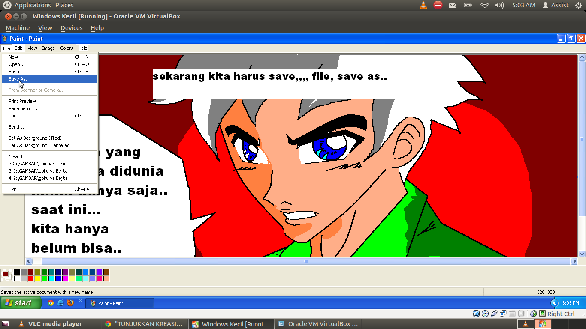Expand XP quick launch overflow chevron
This screenshot has height=329, width=586.
click(81, 301)
